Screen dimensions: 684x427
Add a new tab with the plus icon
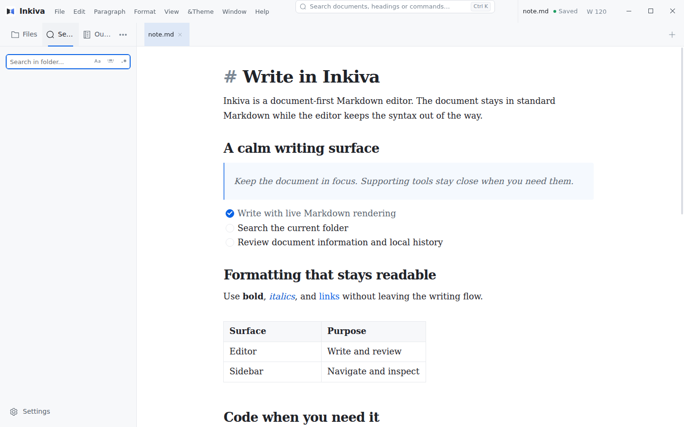pyautogui.click(x=672, y=35)
